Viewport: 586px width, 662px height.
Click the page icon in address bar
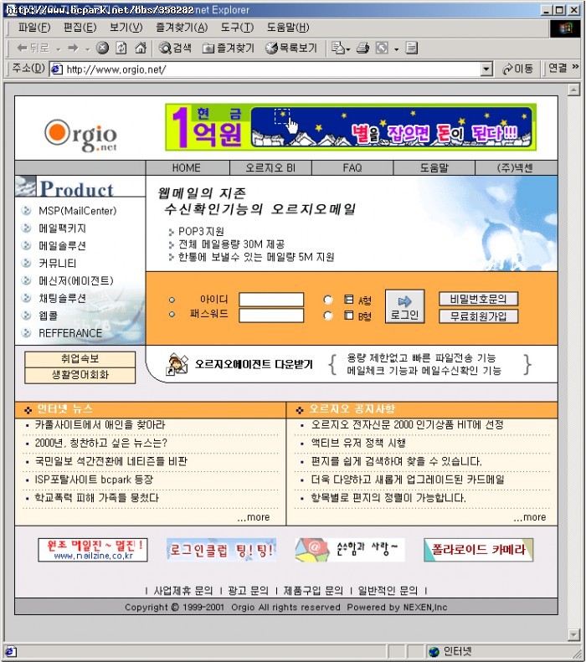[57, 69]
